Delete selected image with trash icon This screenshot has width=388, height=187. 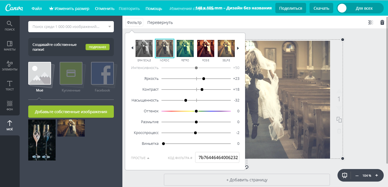pos(382,23)
